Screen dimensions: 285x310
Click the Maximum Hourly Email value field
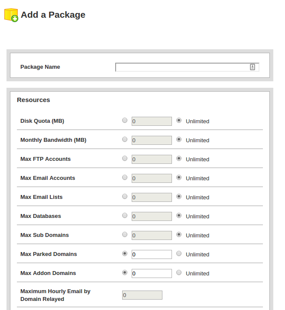click(x=142, y=295)
